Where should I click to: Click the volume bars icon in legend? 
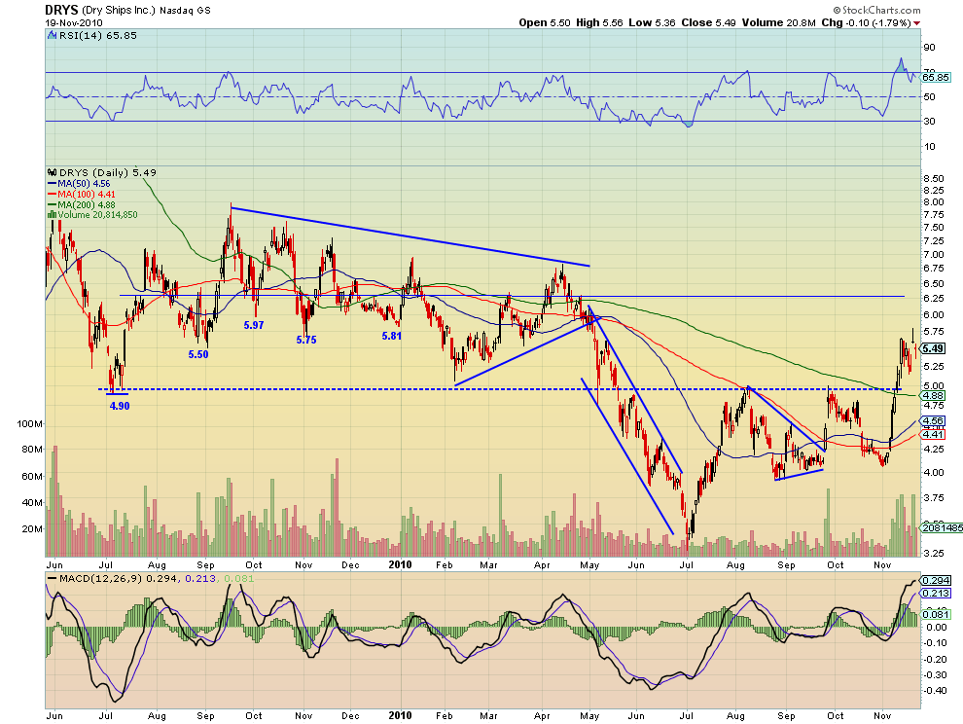pyautogui.click(x=53, y=215)
